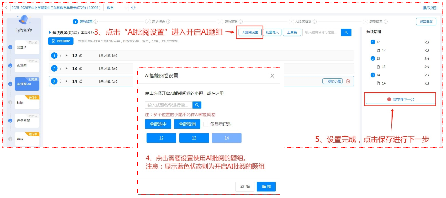Viewport: 446px width, 198px height.
Task: Toggle AI grading for question 12
Action: 161,138
